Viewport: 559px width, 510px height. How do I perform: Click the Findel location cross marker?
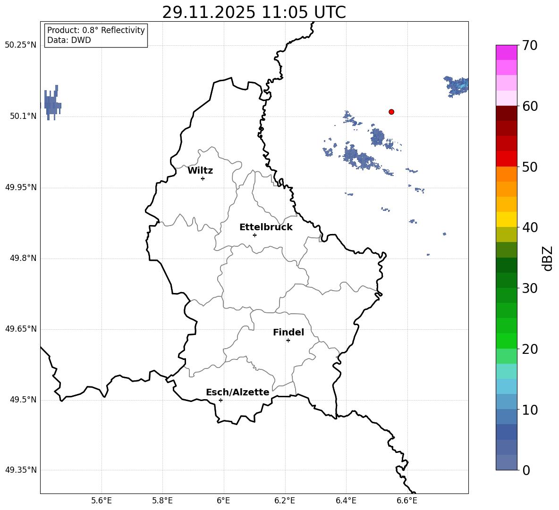click(x=288, y=341)
